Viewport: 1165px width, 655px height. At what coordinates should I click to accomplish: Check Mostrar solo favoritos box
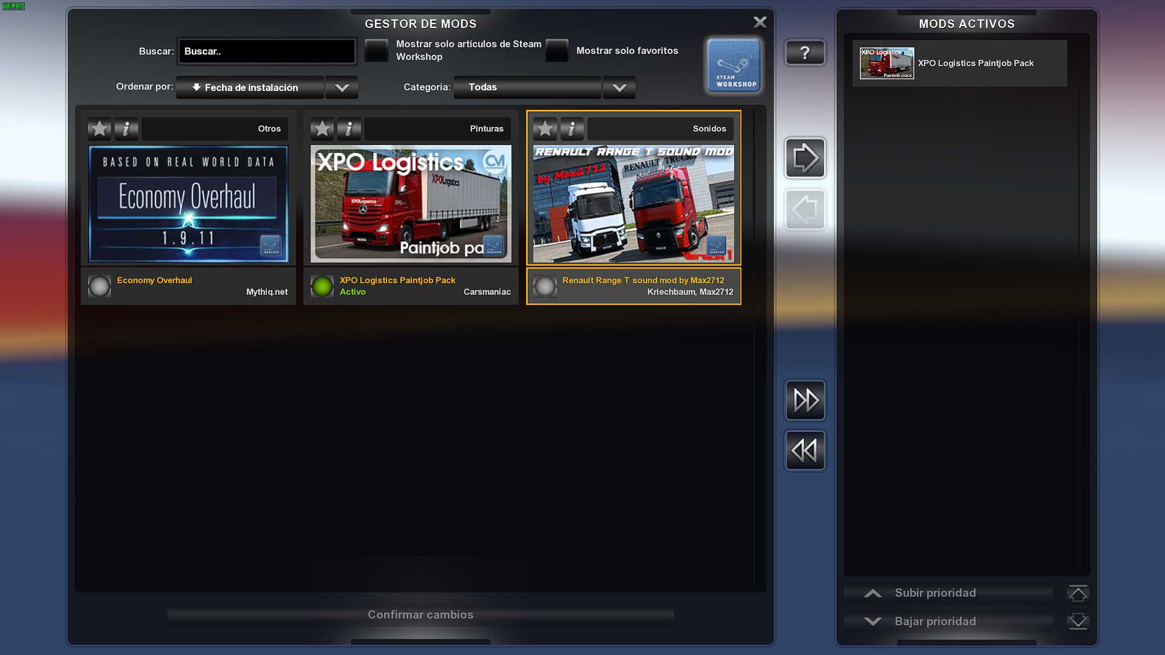[x=556, y=50]
